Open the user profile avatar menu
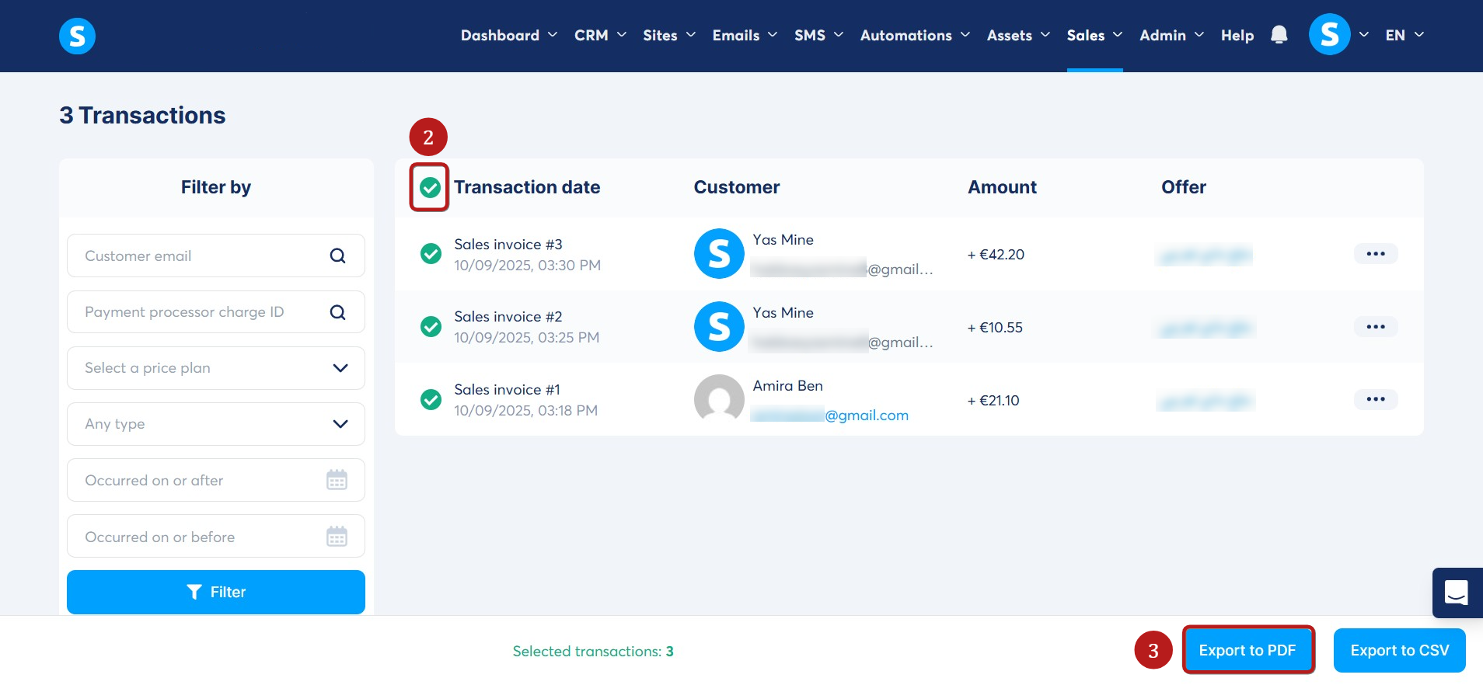Image resolution: width=1483 pixels, height=685 pixels. pos(1330,35)
